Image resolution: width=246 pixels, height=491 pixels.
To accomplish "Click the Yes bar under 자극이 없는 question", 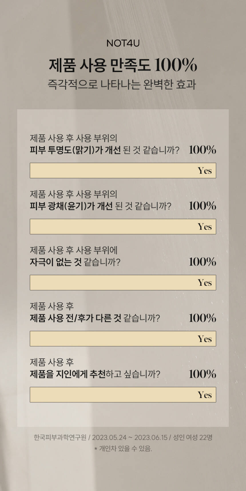I will click(x=123, y=283).
